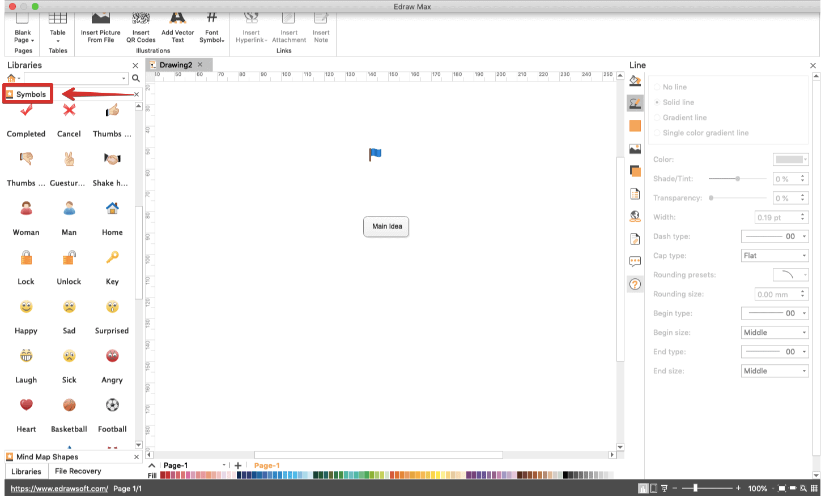Click the Help question mark icon
Image resolution: width=821 pixels, height=496 pixels.
(x=635, y=284)
